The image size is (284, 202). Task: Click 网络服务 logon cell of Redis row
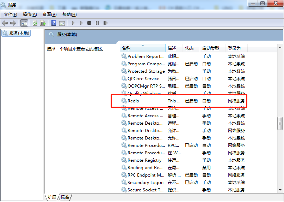coord(236,101)
